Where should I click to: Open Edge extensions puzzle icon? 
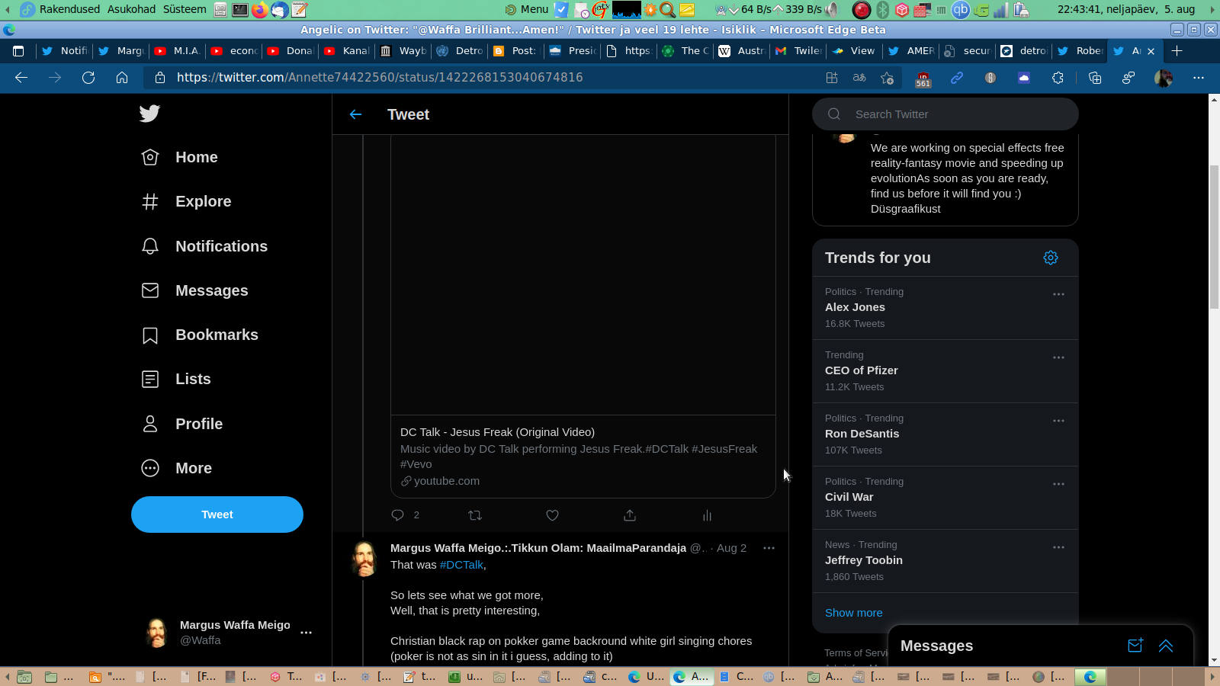coord(1058,78)
